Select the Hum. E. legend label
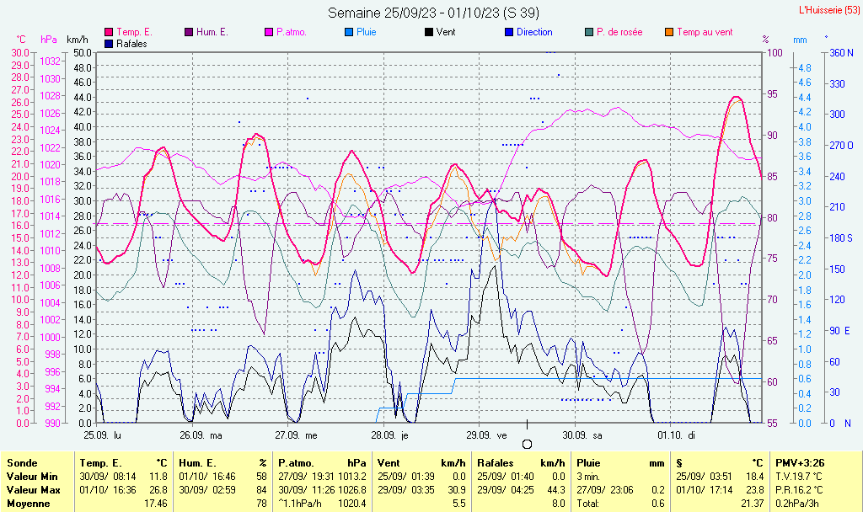The image size is (863, 512). [x=212, y=33]
